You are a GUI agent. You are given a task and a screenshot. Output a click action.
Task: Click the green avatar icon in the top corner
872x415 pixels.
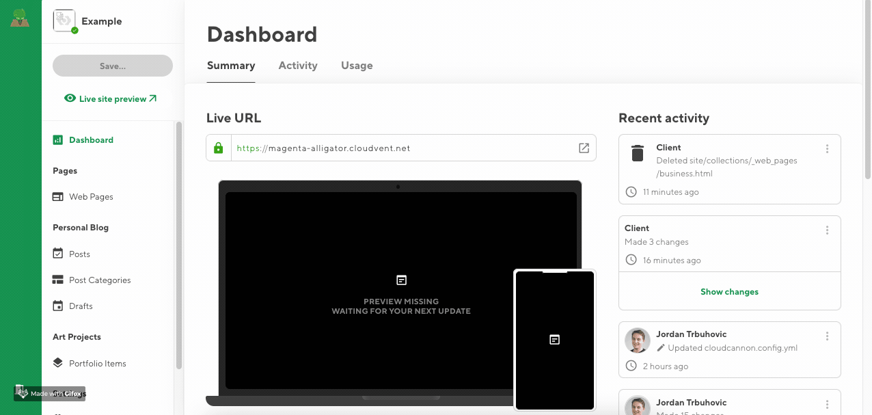(20, 18)
